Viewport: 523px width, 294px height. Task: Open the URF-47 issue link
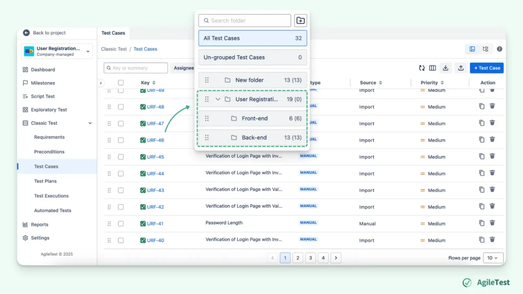tap(155, 124)
